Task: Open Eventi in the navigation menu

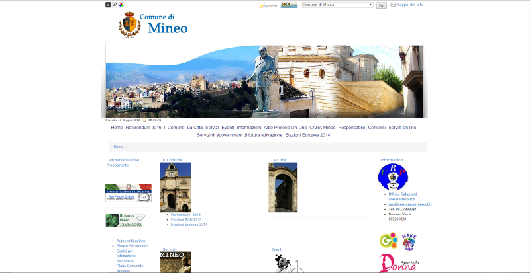Action: coord(228,128)
